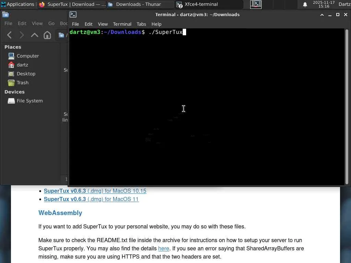351x263 pixels.
Task: Click the terminal window icon in title bar
Action: (73, 14)
